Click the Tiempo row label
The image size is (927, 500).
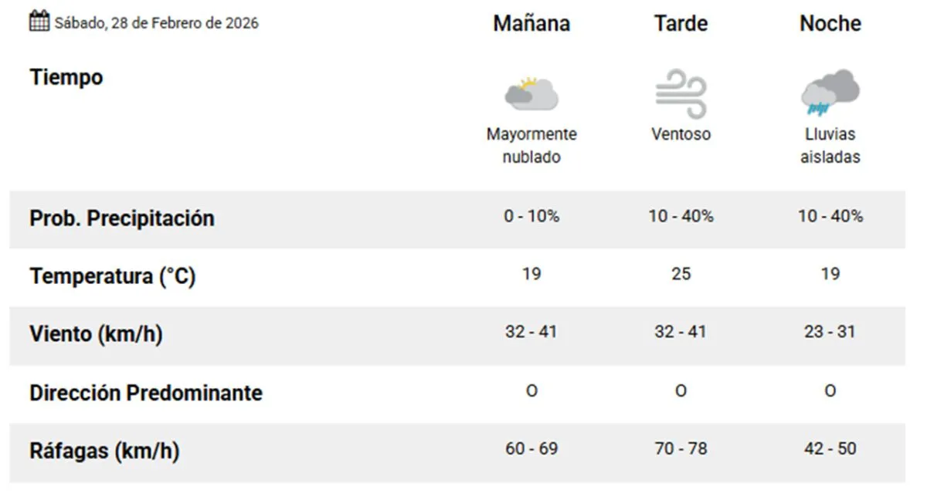(66, 77)
